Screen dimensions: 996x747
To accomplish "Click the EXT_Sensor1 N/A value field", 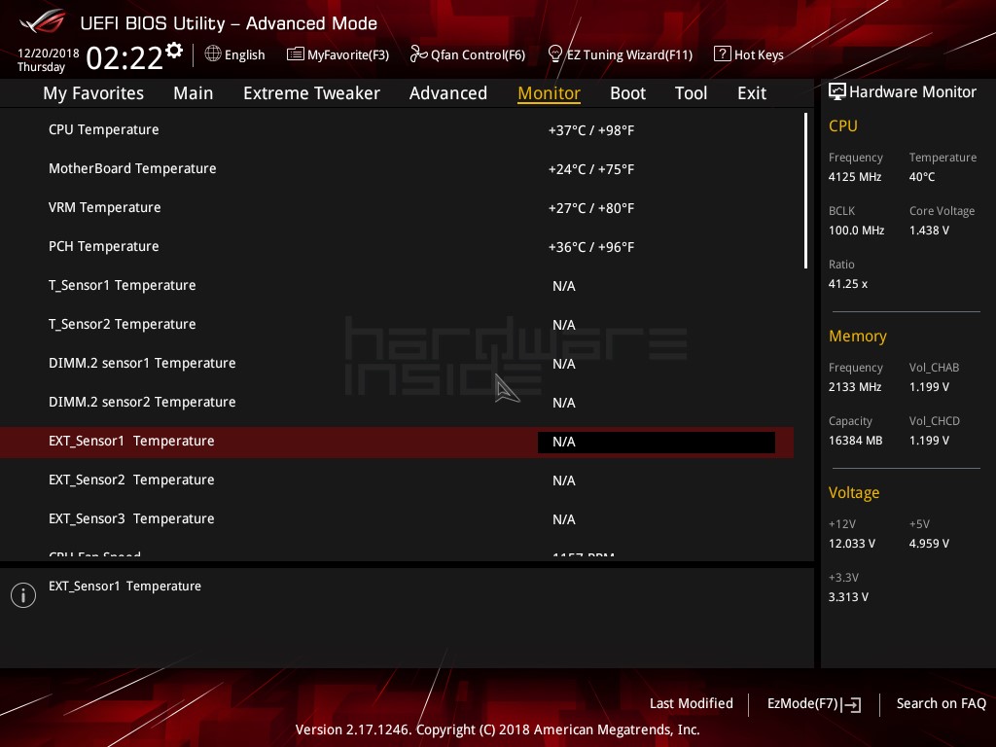I will (657, 443).
